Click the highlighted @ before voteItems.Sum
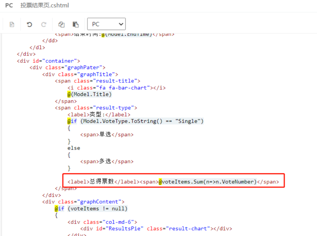Screen dimensions: 317x236 coord(161,182)
